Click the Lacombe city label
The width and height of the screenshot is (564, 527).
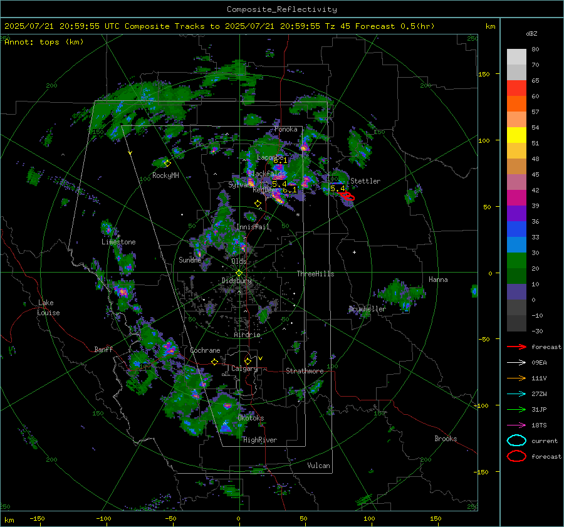[269, 157]
